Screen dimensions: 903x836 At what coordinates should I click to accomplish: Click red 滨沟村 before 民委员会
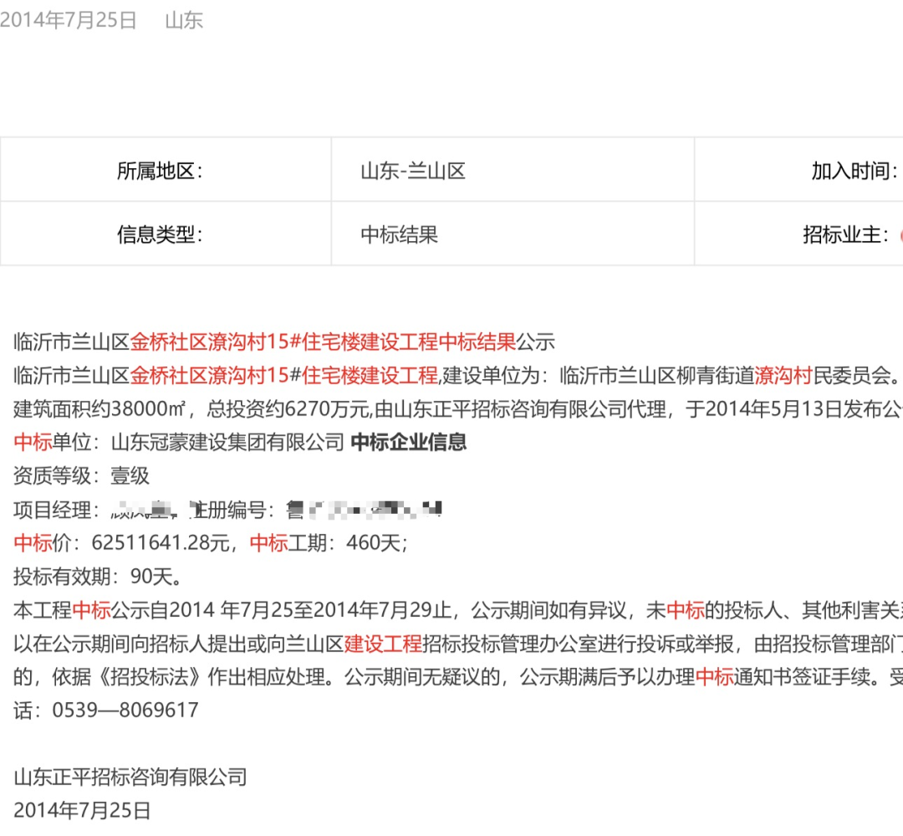[x=783, y=376]
